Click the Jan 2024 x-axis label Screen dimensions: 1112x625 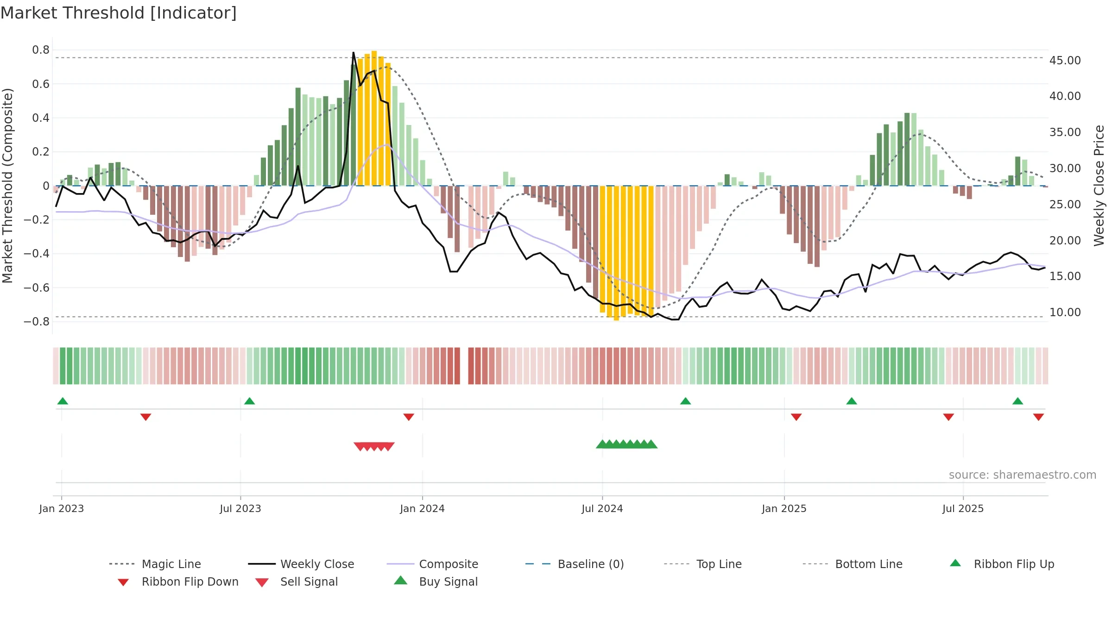click(422, 508)
